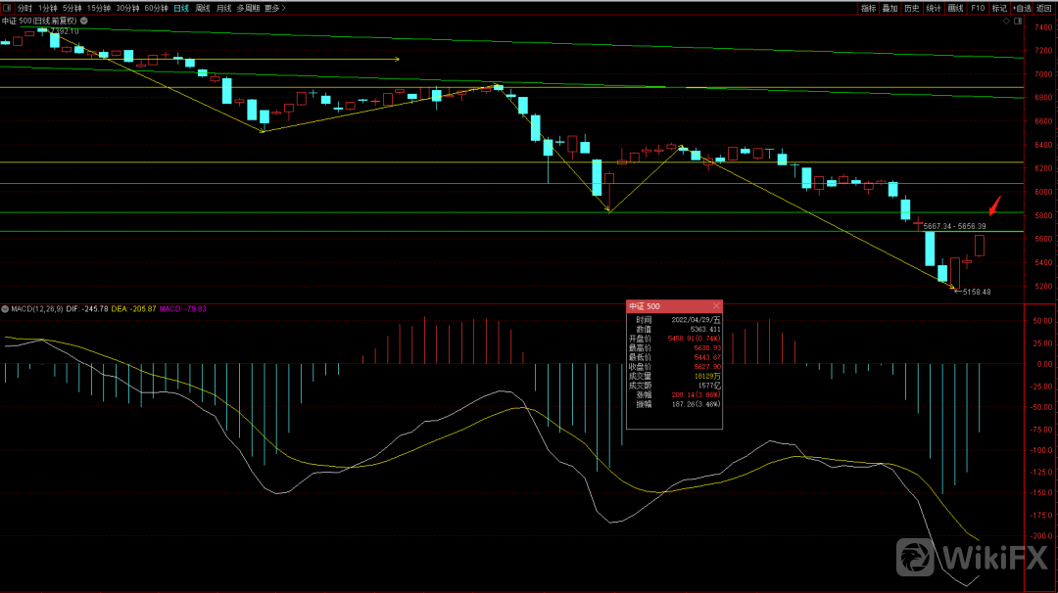Switch chart to 周线 weekly period
The width and height of the screenshot is (1058, 593).
click(x=203, y=8)
